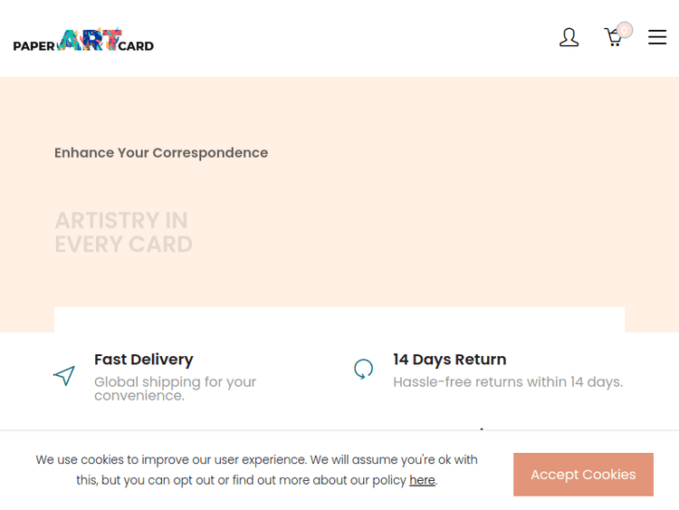Click the 14 Days Return circular arrow icon
The width and height of the screenshot is (679, 510).
point(363,369)
